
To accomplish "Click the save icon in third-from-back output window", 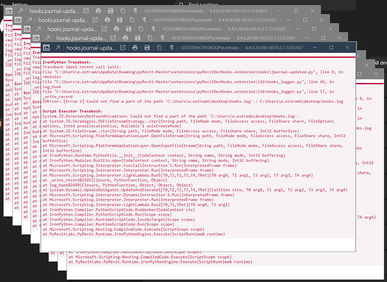I will coord(129,29).
